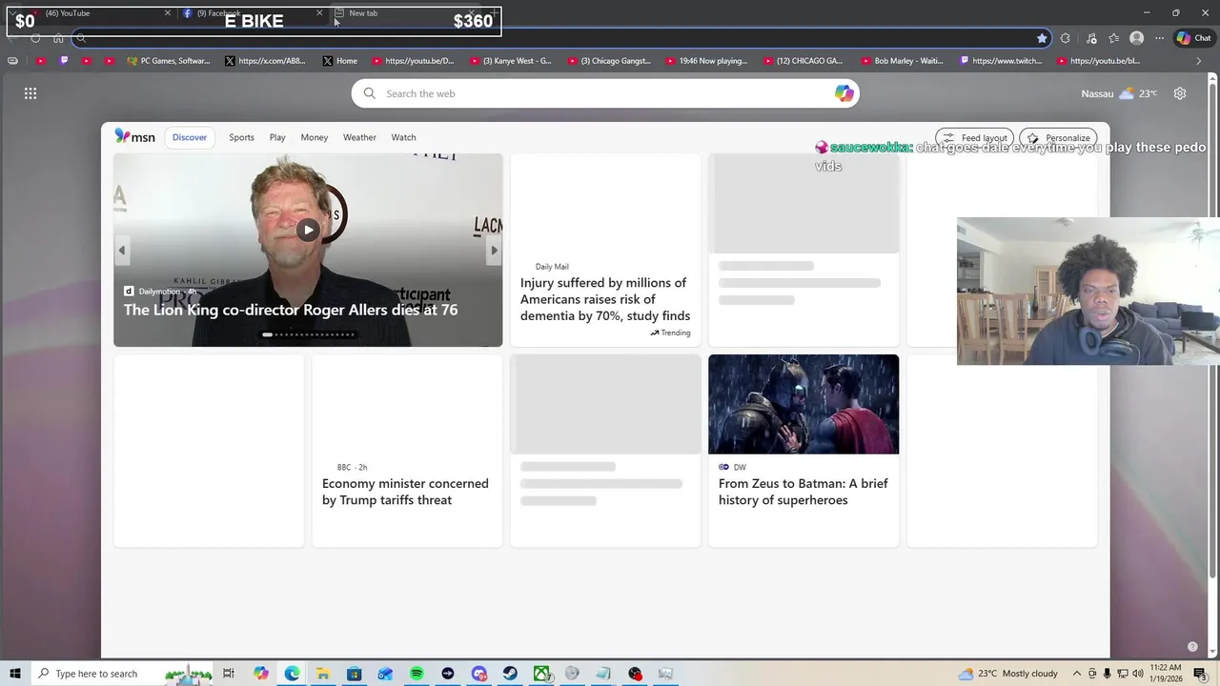Click the Batman and Superman thumbnail
Viewport: 1220px width, 686px height.
tap(803, 404)
